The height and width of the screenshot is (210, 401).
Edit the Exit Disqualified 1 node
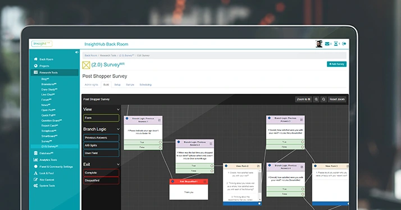click(x=205, y=181)
